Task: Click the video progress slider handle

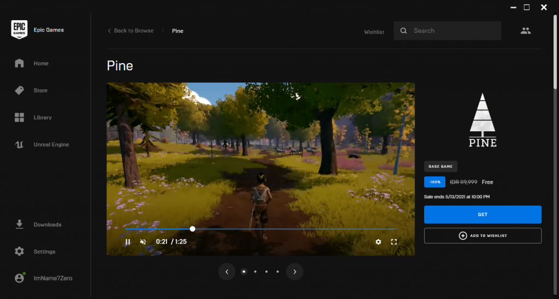Action: click(x=193, y=229)
